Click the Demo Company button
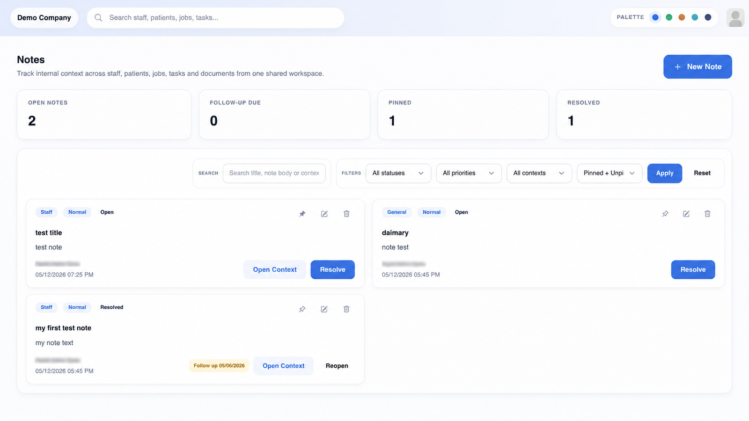749x421 pixels. pos(44,18)
